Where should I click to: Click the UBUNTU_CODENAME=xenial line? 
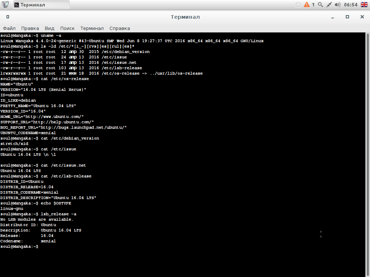click(x=28, y=133)
